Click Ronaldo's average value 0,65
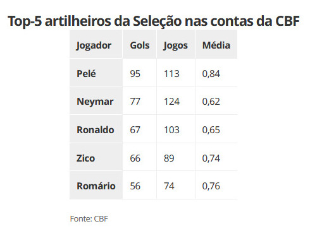 coord(211,130)
